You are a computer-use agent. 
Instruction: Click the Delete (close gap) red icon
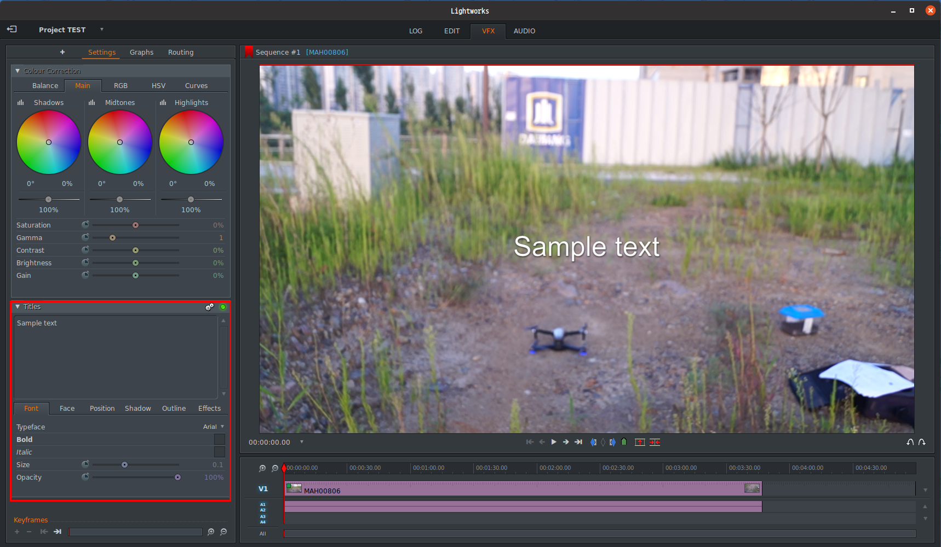point(655,442)
